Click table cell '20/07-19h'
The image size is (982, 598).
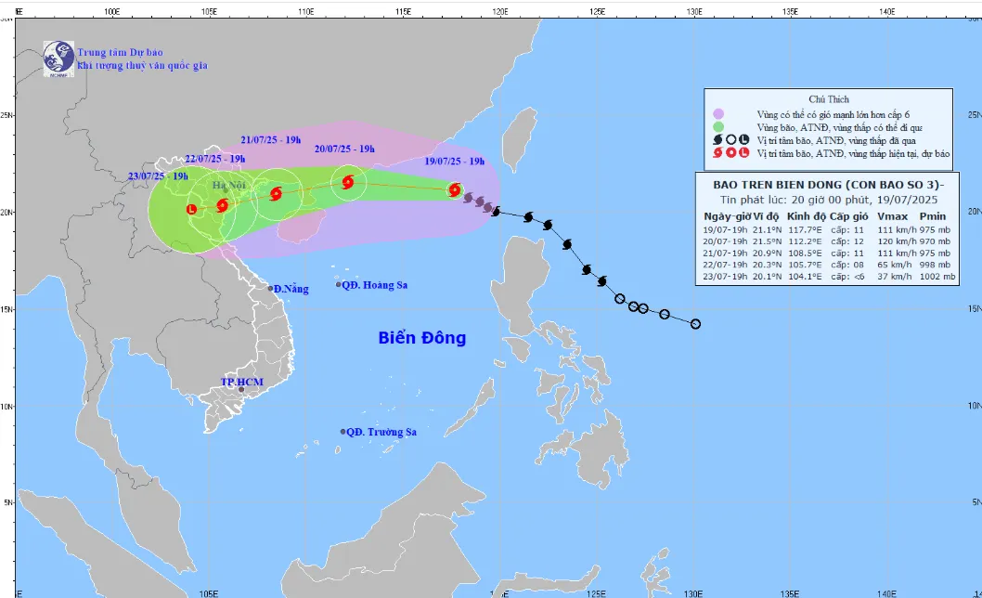pyautogui.click(x=725, y=241)
